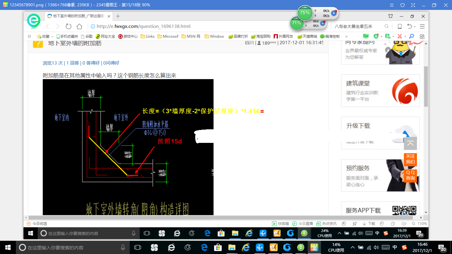This screenshot has width=452, height=254.
Task: Click the green translate extension icon
Action: pyautogui.click(x=387, y=36)
